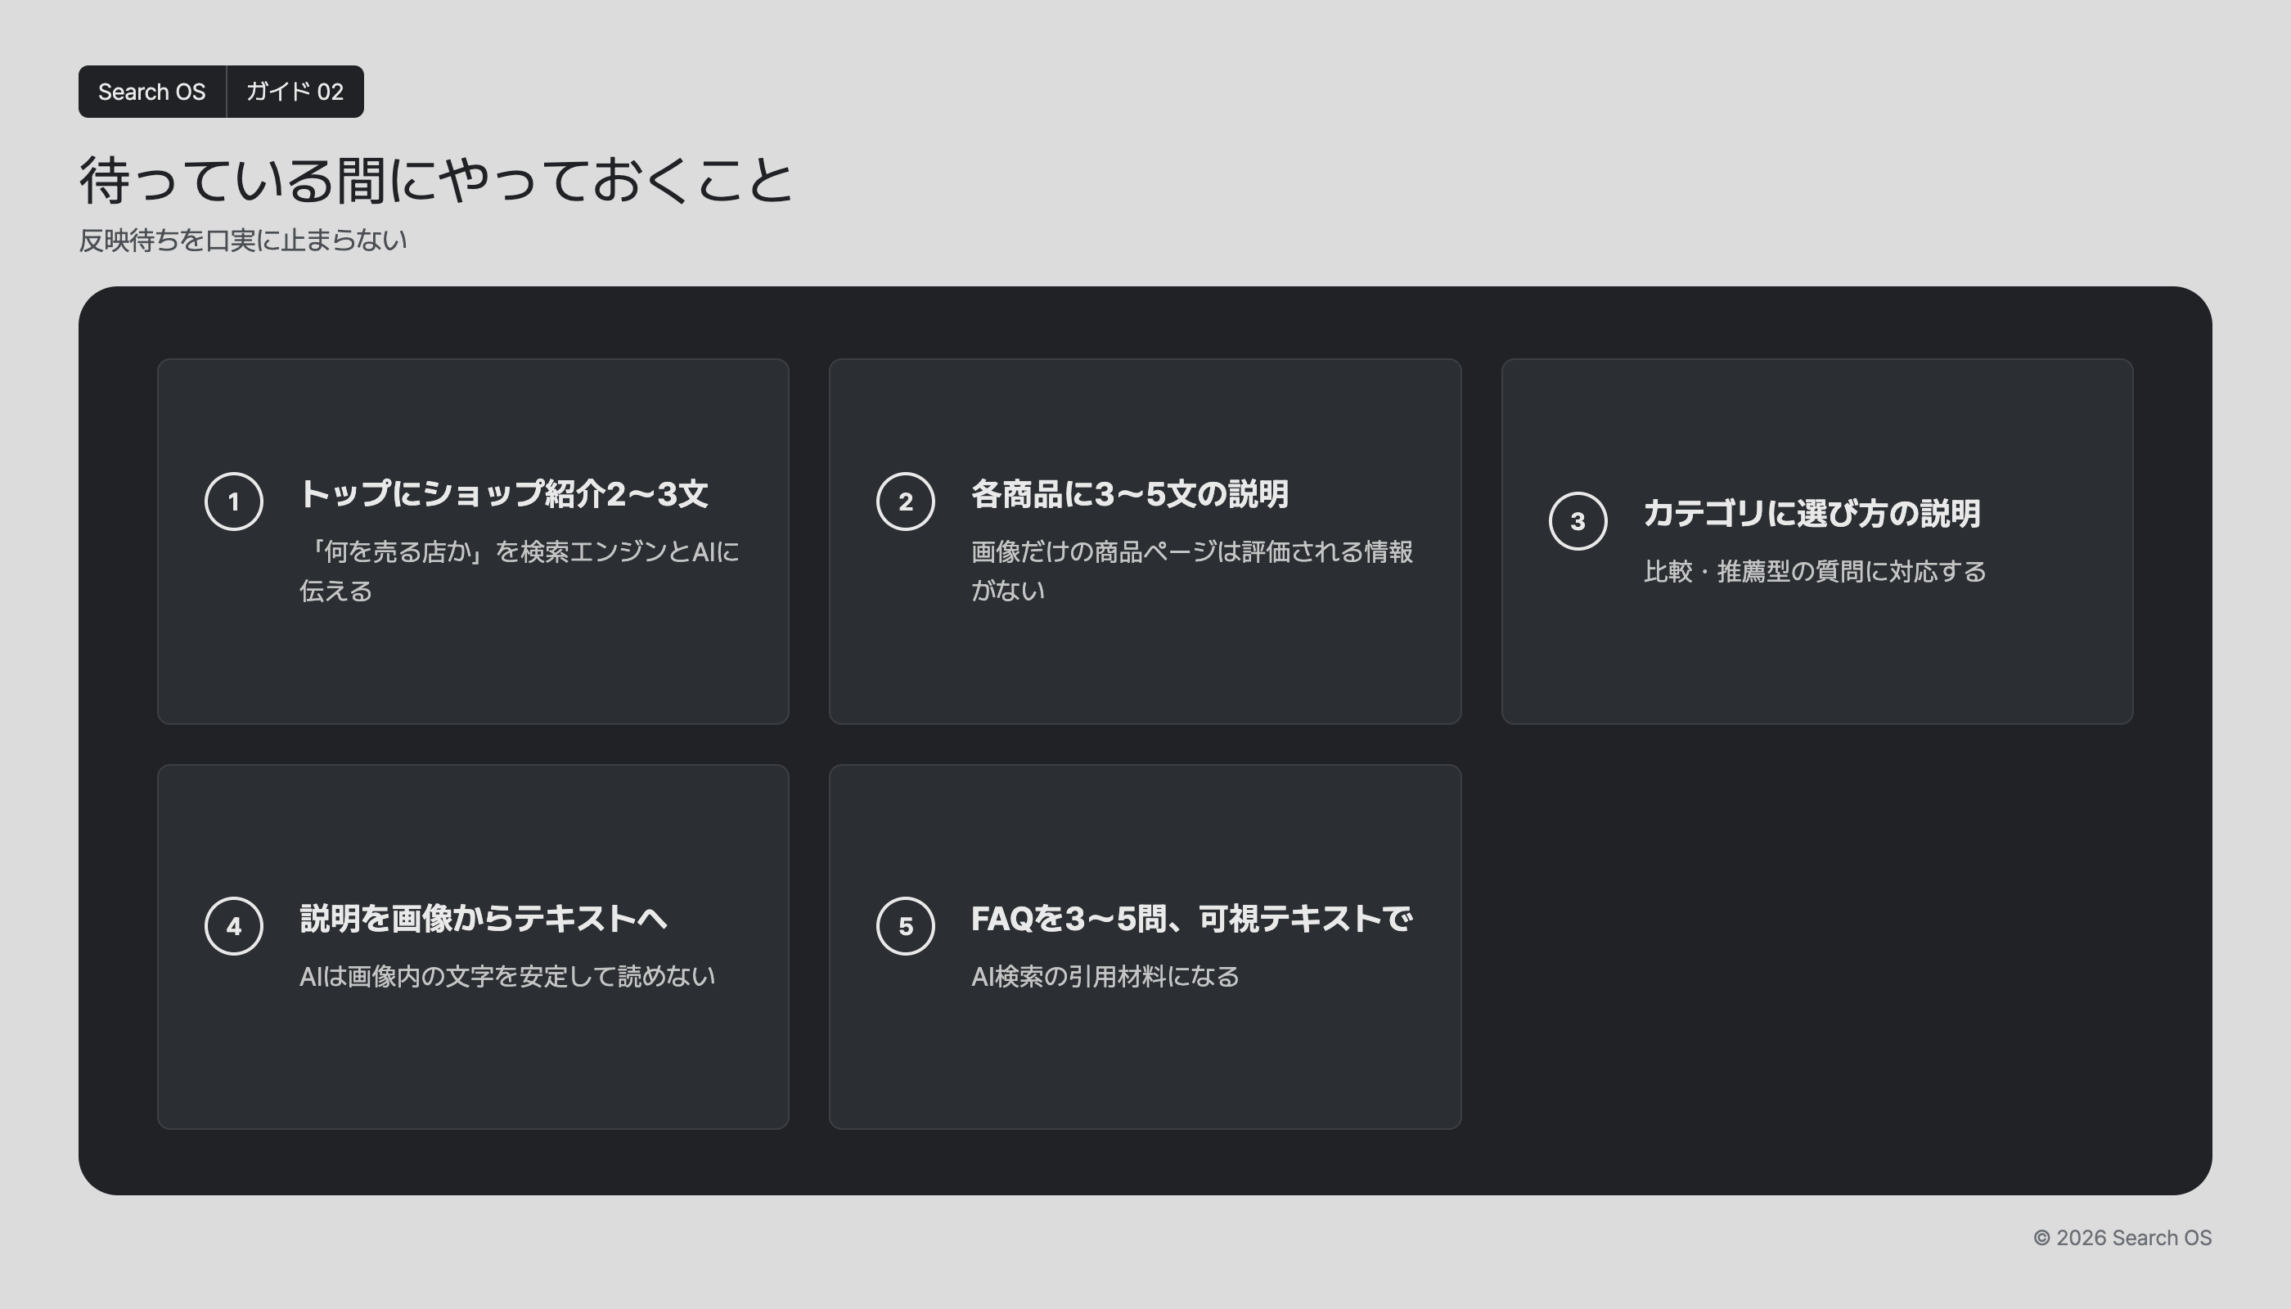This screenshot has height=1309, width=2291.
Task: Click the title FAQを3〜5問、可視テキストで
Action: (x=1192, y=918)
